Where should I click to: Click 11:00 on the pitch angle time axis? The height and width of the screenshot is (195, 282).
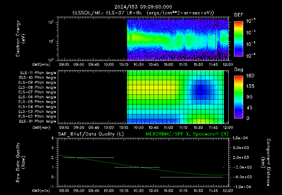click(x=168, y=128)
